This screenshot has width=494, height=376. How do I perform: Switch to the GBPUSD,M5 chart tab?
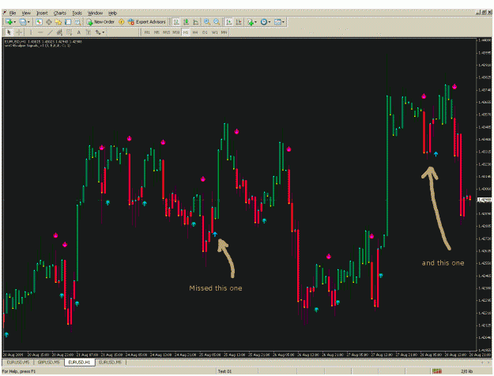coord(48,363)
